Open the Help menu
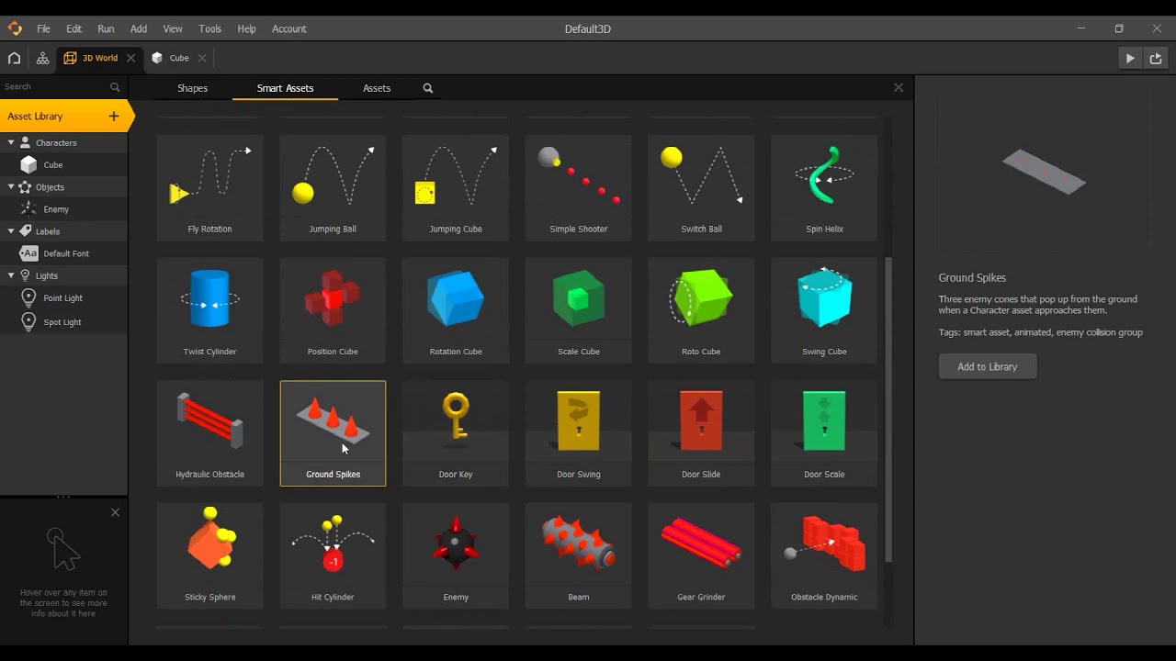This screenshot has width=1176, height=661. coord(246,28)
